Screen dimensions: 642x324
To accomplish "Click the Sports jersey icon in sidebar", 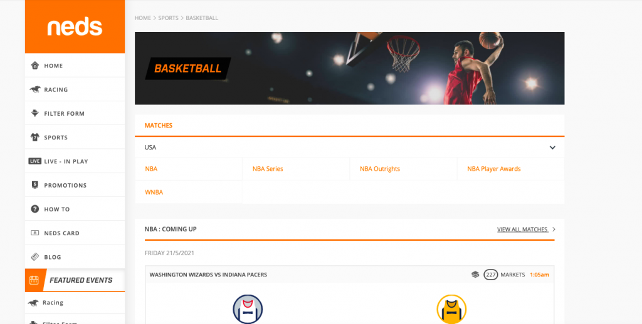I will tap(35, 137).
